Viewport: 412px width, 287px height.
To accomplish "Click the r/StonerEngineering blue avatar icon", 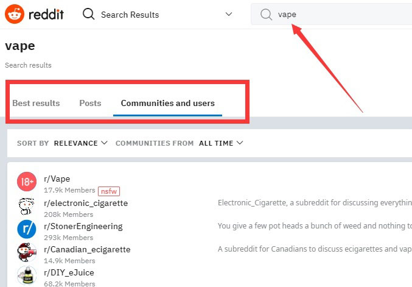I will tap(27, 230).
